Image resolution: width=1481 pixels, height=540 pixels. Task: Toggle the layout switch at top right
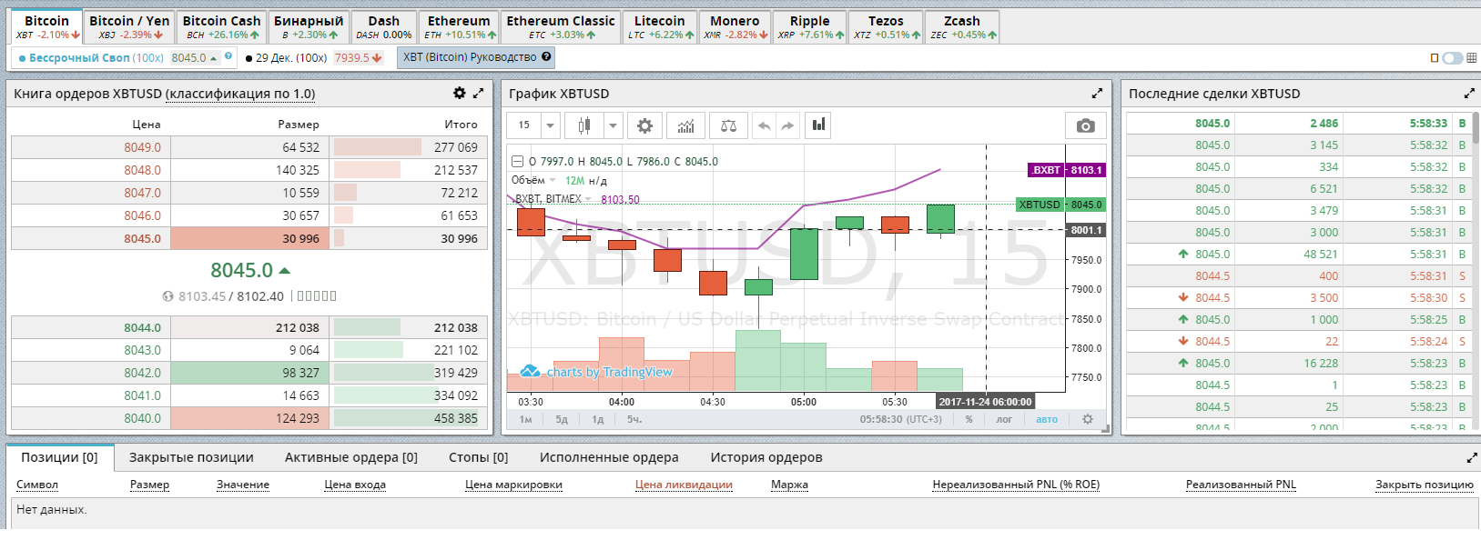tap(1453, 58)
